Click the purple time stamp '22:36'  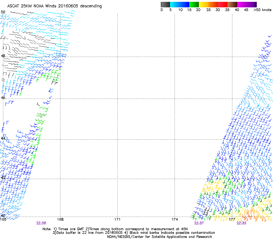[41, 223]
